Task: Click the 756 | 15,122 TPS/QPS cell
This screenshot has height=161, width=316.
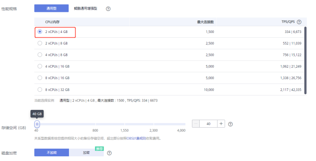Action: [x=292, y=55]
